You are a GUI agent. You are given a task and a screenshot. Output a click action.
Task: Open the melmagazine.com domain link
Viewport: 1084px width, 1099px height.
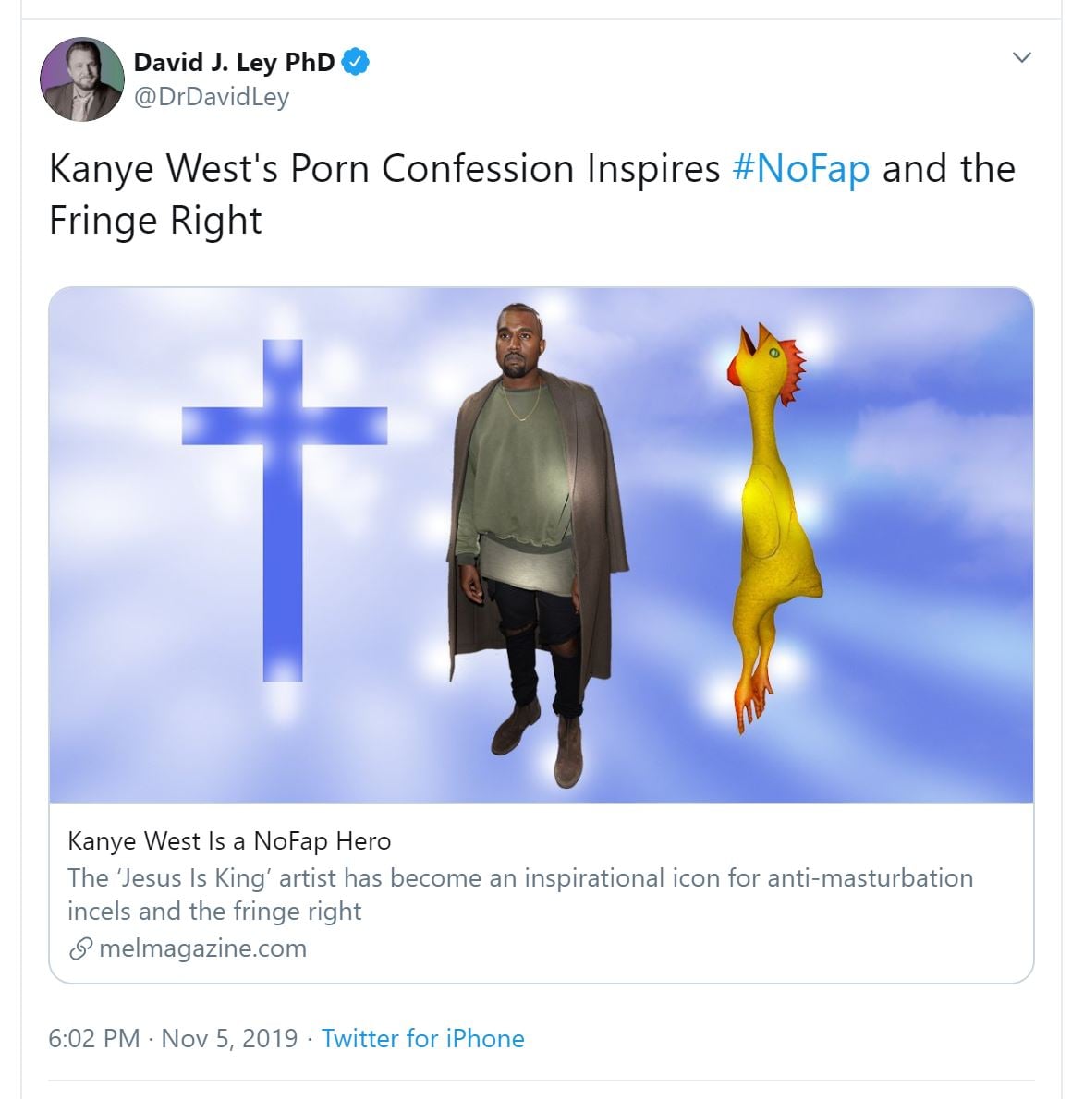click(201, 948)
